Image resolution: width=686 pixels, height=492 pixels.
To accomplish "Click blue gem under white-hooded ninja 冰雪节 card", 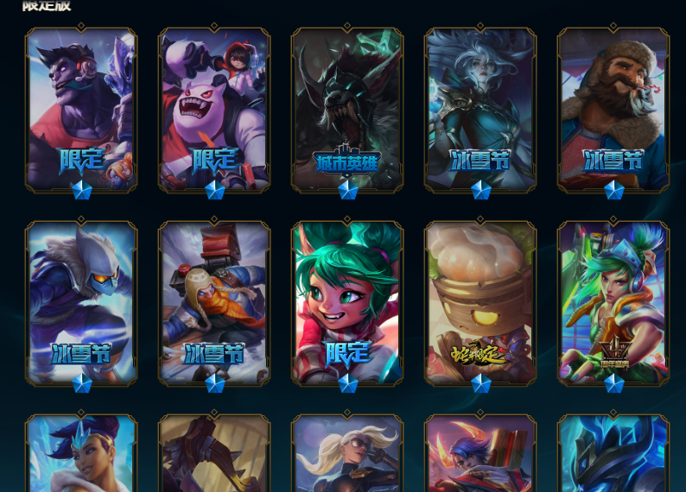I will pyautogui.click(x=81, y=382).
